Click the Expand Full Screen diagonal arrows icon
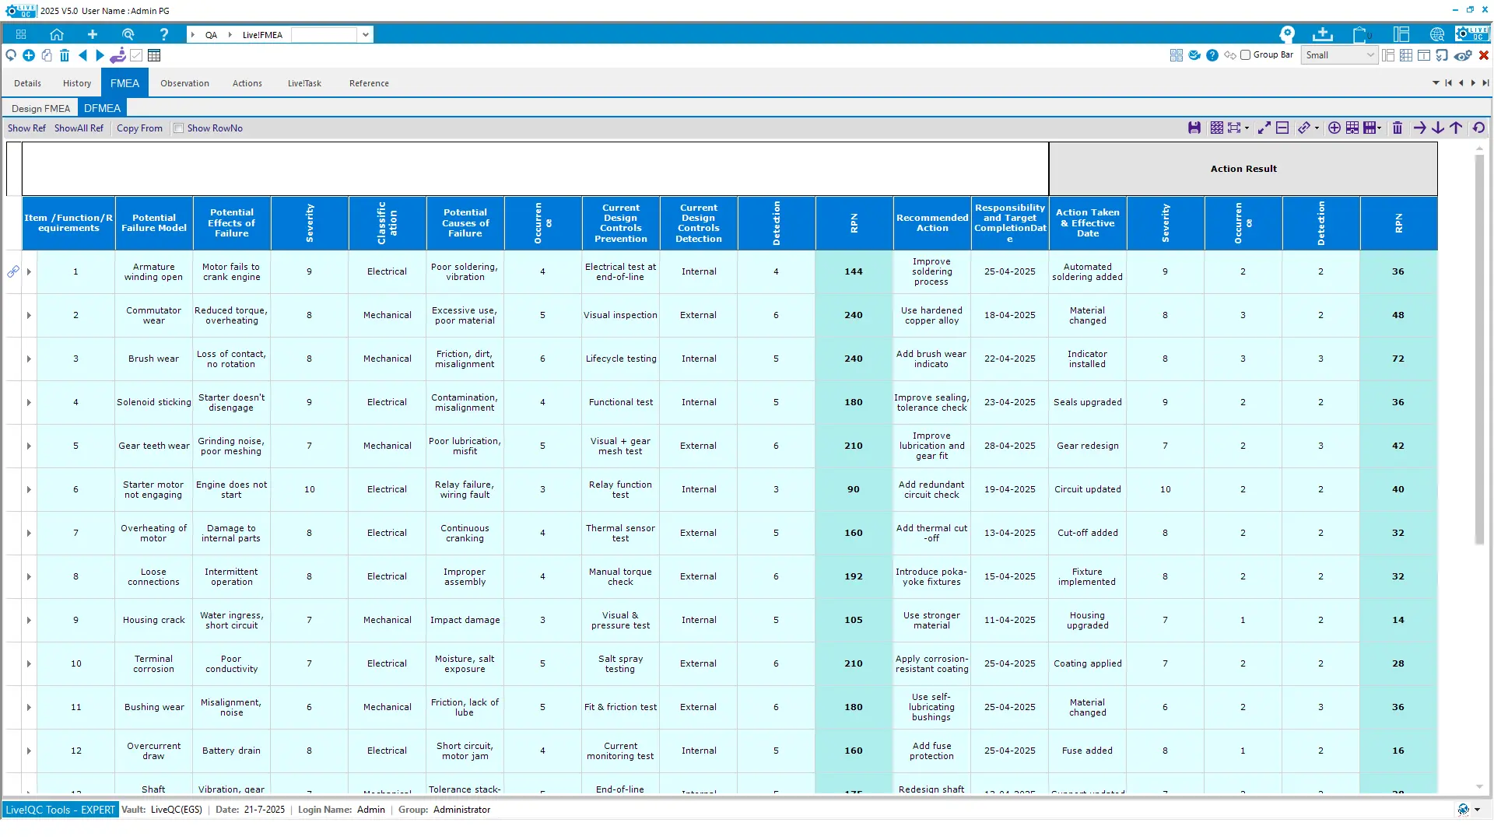The width and height of the screenshot is (1494, 840). tap(1264, 127)
